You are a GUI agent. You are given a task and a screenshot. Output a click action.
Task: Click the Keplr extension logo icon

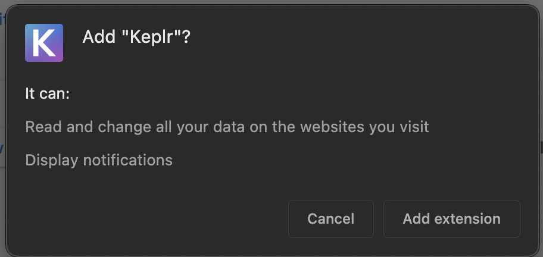[x=44, y=43]
